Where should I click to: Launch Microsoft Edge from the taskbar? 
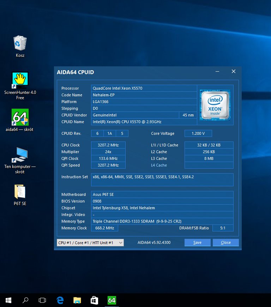pyautogui.click(x=60, y=300)
